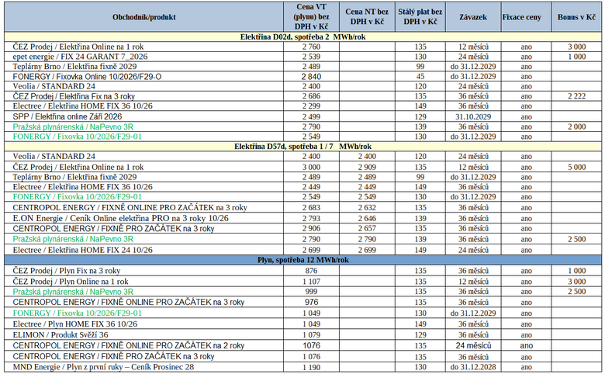The height and width of the screenshot is (374, 605).
Task: Click the blue Plyn spotřeba 12 MWh/rok heading
Action: point(302,260)
